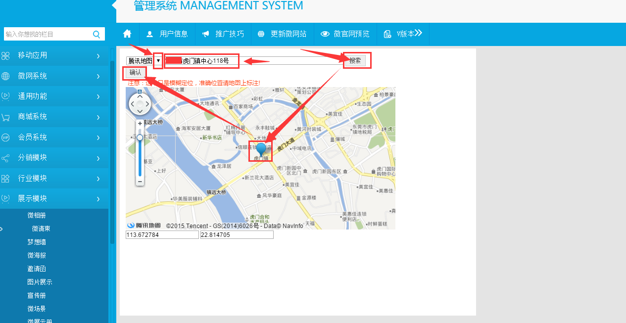Expand more items after V版本

point(418,33)
